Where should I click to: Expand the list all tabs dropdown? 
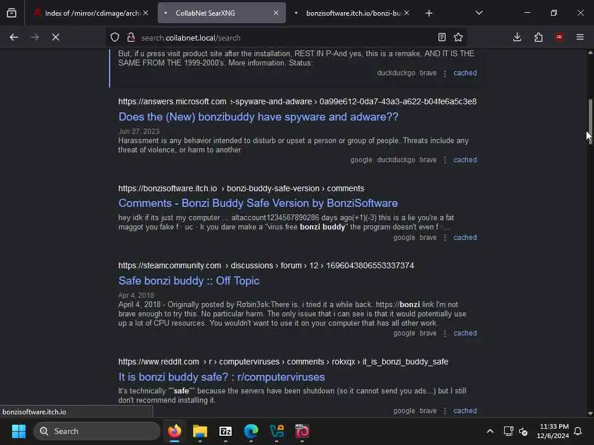click(x=479, y=13)
